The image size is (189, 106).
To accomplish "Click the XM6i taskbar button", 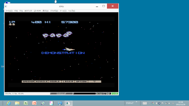I will coord(68,103).
